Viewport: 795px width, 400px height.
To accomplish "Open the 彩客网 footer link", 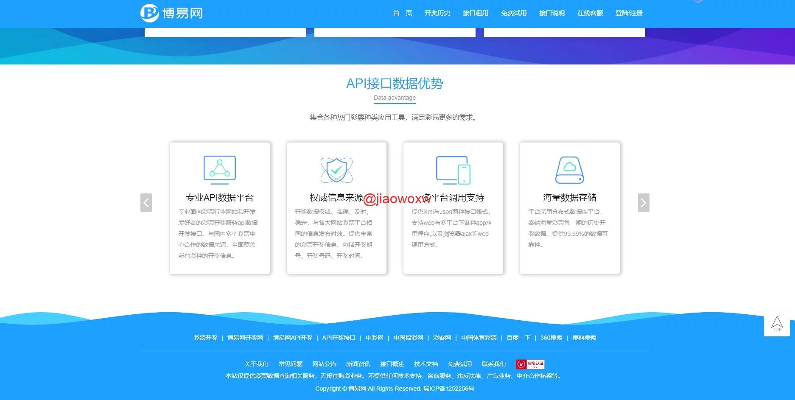I will (442, 338).
